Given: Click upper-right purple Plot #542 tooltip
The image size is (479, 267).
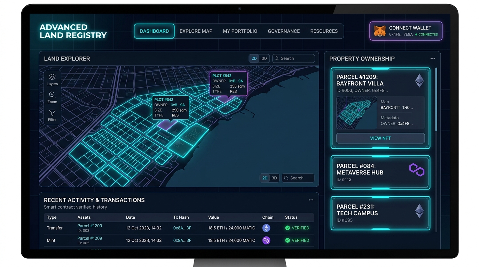Looking at the screenshot, I should [229, 83].
